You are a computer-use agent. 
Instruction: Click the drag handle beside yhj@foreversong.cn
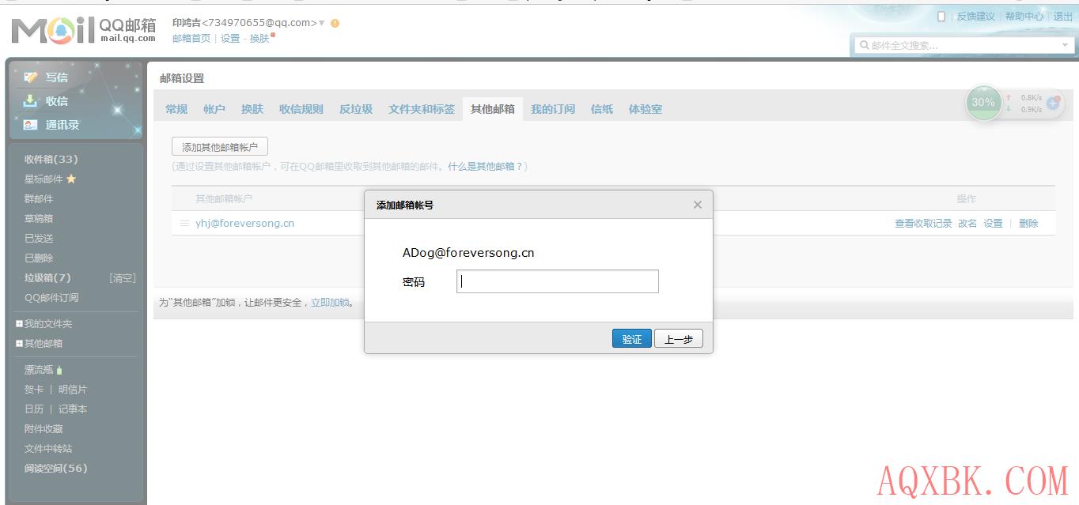click(184, 224)
